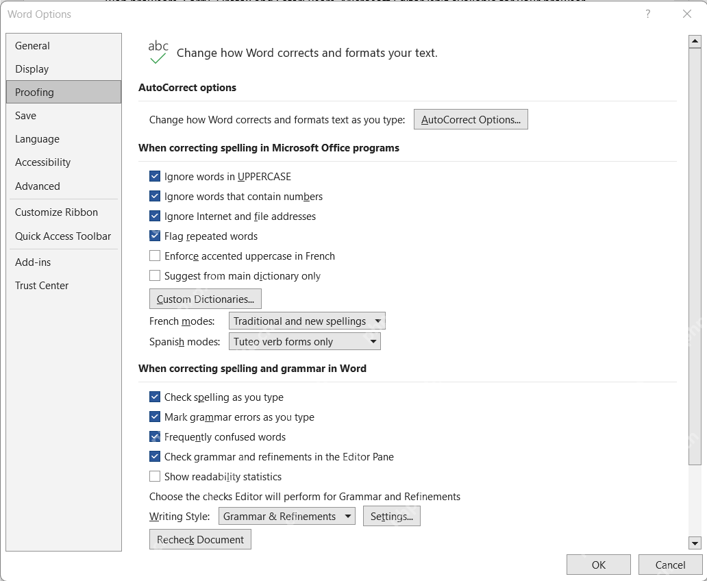Select Customize Ribbon in sidebar
707x581 pixels.
[x=64, y=212]
